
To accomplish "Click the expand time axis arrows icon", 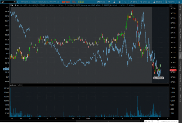I will tap(146, 121).
